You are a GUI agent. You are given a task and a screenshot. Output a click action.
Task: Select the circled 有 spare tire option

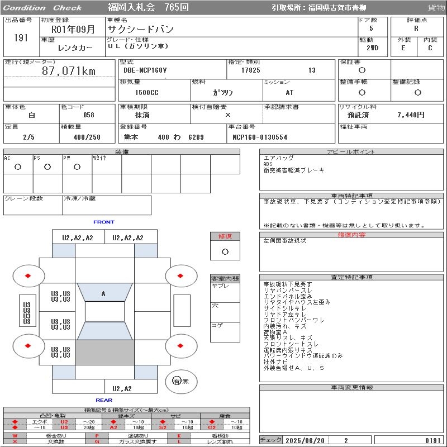[x=177, y=381]
